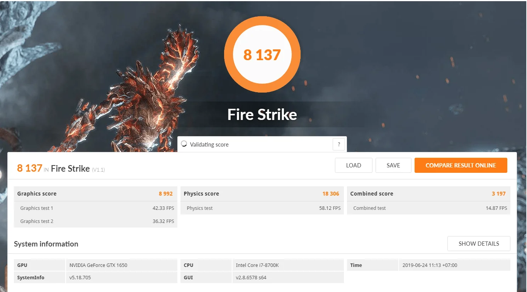Click the Graphics score header

[x=37, y=194]
